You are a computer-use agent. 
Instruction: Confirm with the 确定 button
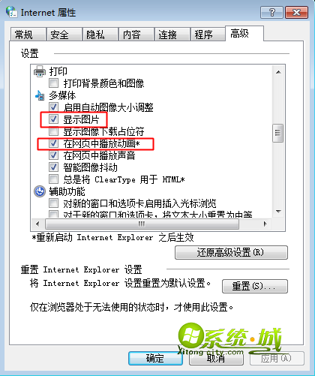[155, 359]
